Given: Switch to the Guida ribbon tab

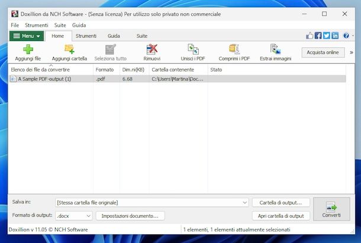Looking at the screenshot, I should pyautogui.click(x=114, y=36).
